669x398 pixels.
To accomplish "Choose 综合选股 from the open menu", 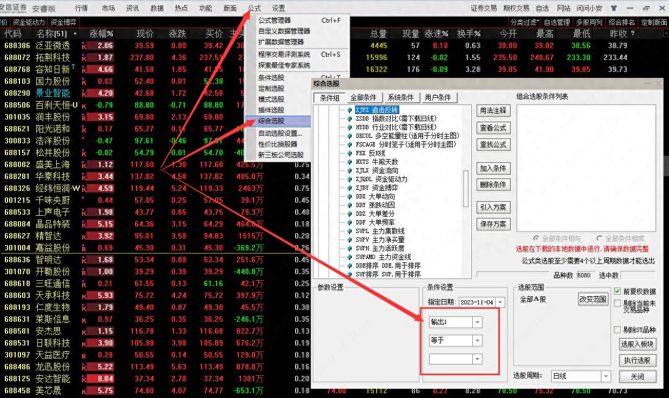I will (x=278, y=121).
